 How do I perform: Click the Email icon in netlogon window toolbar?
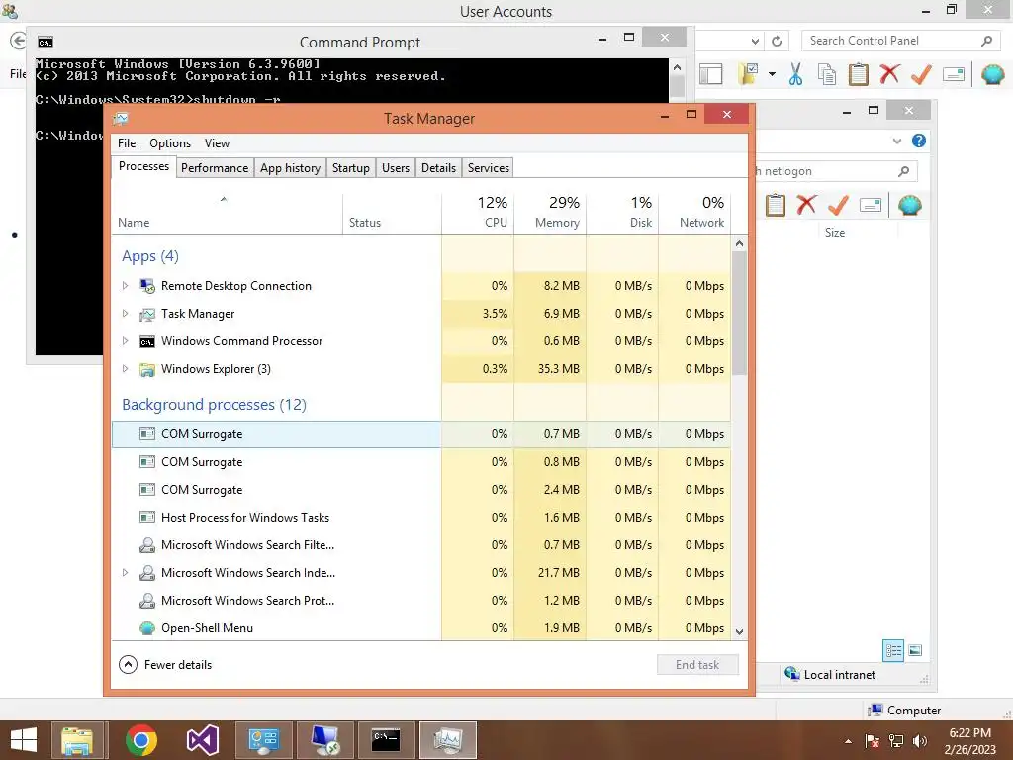coord(871,206)
